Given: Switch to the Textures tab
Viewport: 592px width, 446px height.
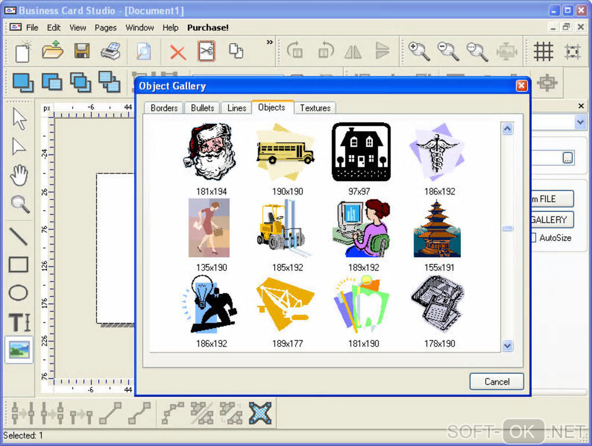Looking at the screenshot, I should point(315,108).
